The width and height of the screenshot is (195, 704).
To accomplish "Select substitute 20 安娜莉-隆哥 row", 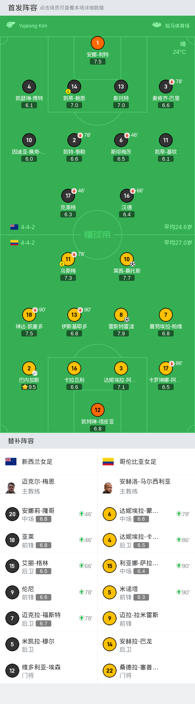I will (48, 514).
